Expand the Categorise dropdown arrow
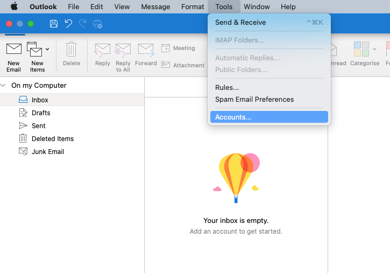The image size is (390, 273). pos(374,49)
